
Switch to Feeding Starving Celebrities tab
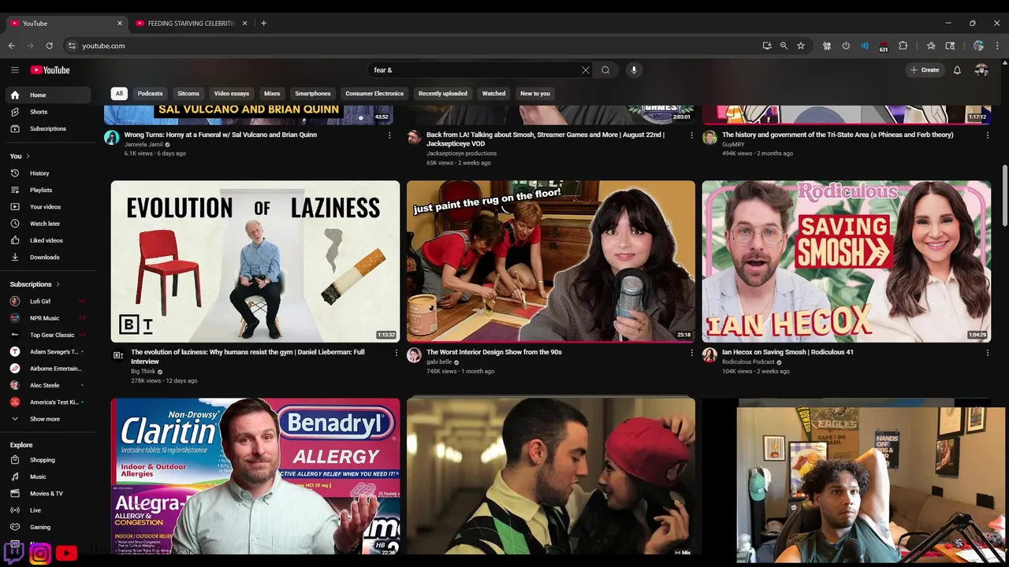coord(192,24)
